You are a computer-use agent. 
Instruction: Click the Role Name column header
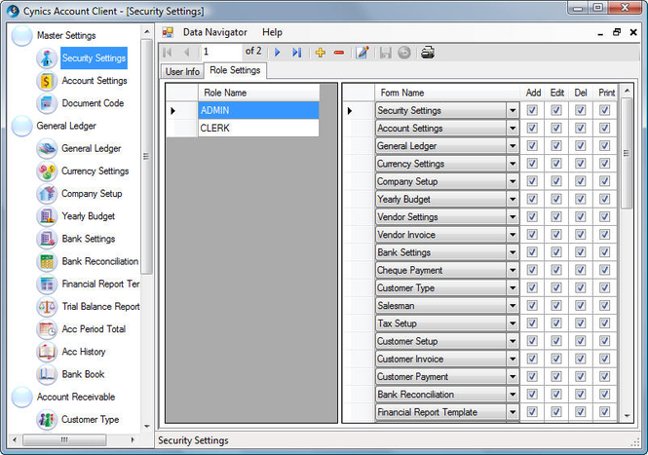[258, 93]
